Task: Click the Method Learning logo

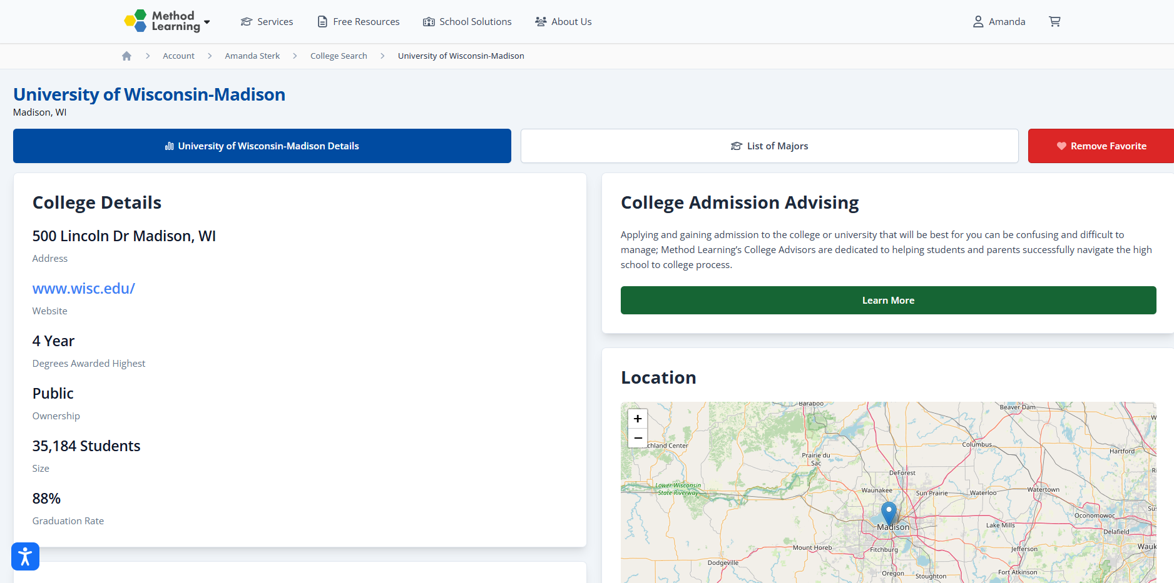Action: 162,21
